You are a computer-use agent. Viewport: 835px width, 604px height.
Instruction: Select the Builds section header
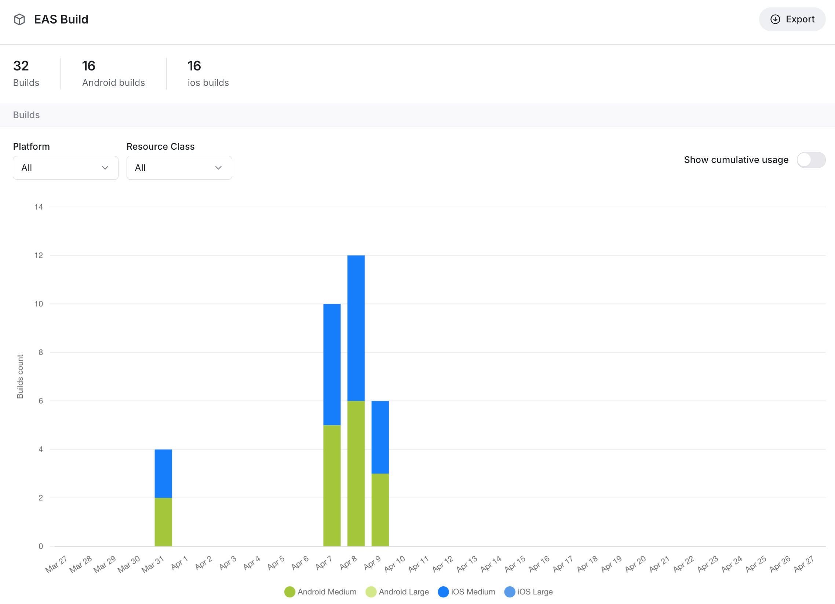pos(26,115)
